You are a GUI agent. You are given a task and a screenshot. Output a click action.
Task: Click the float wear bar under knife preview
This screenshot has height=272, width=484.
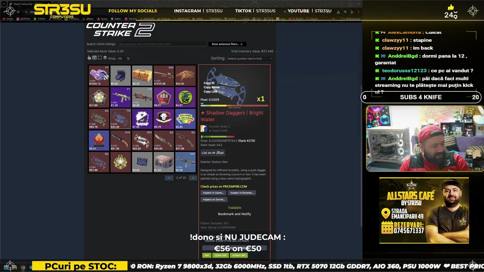[234, 106]
